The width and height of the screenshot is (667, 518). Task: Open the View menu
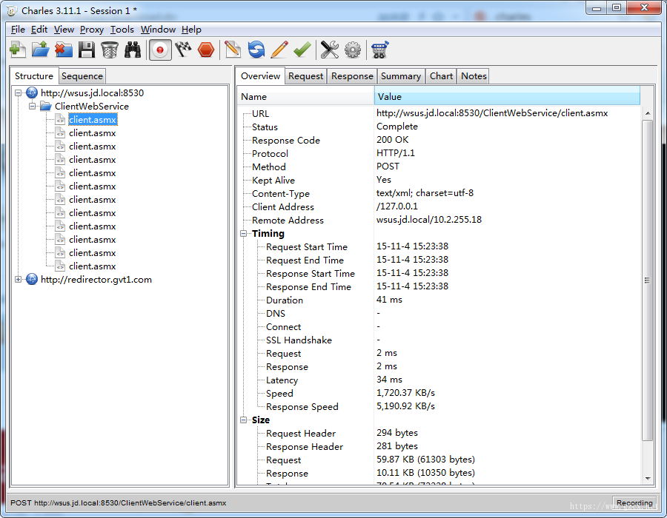[x=64, y=30]
